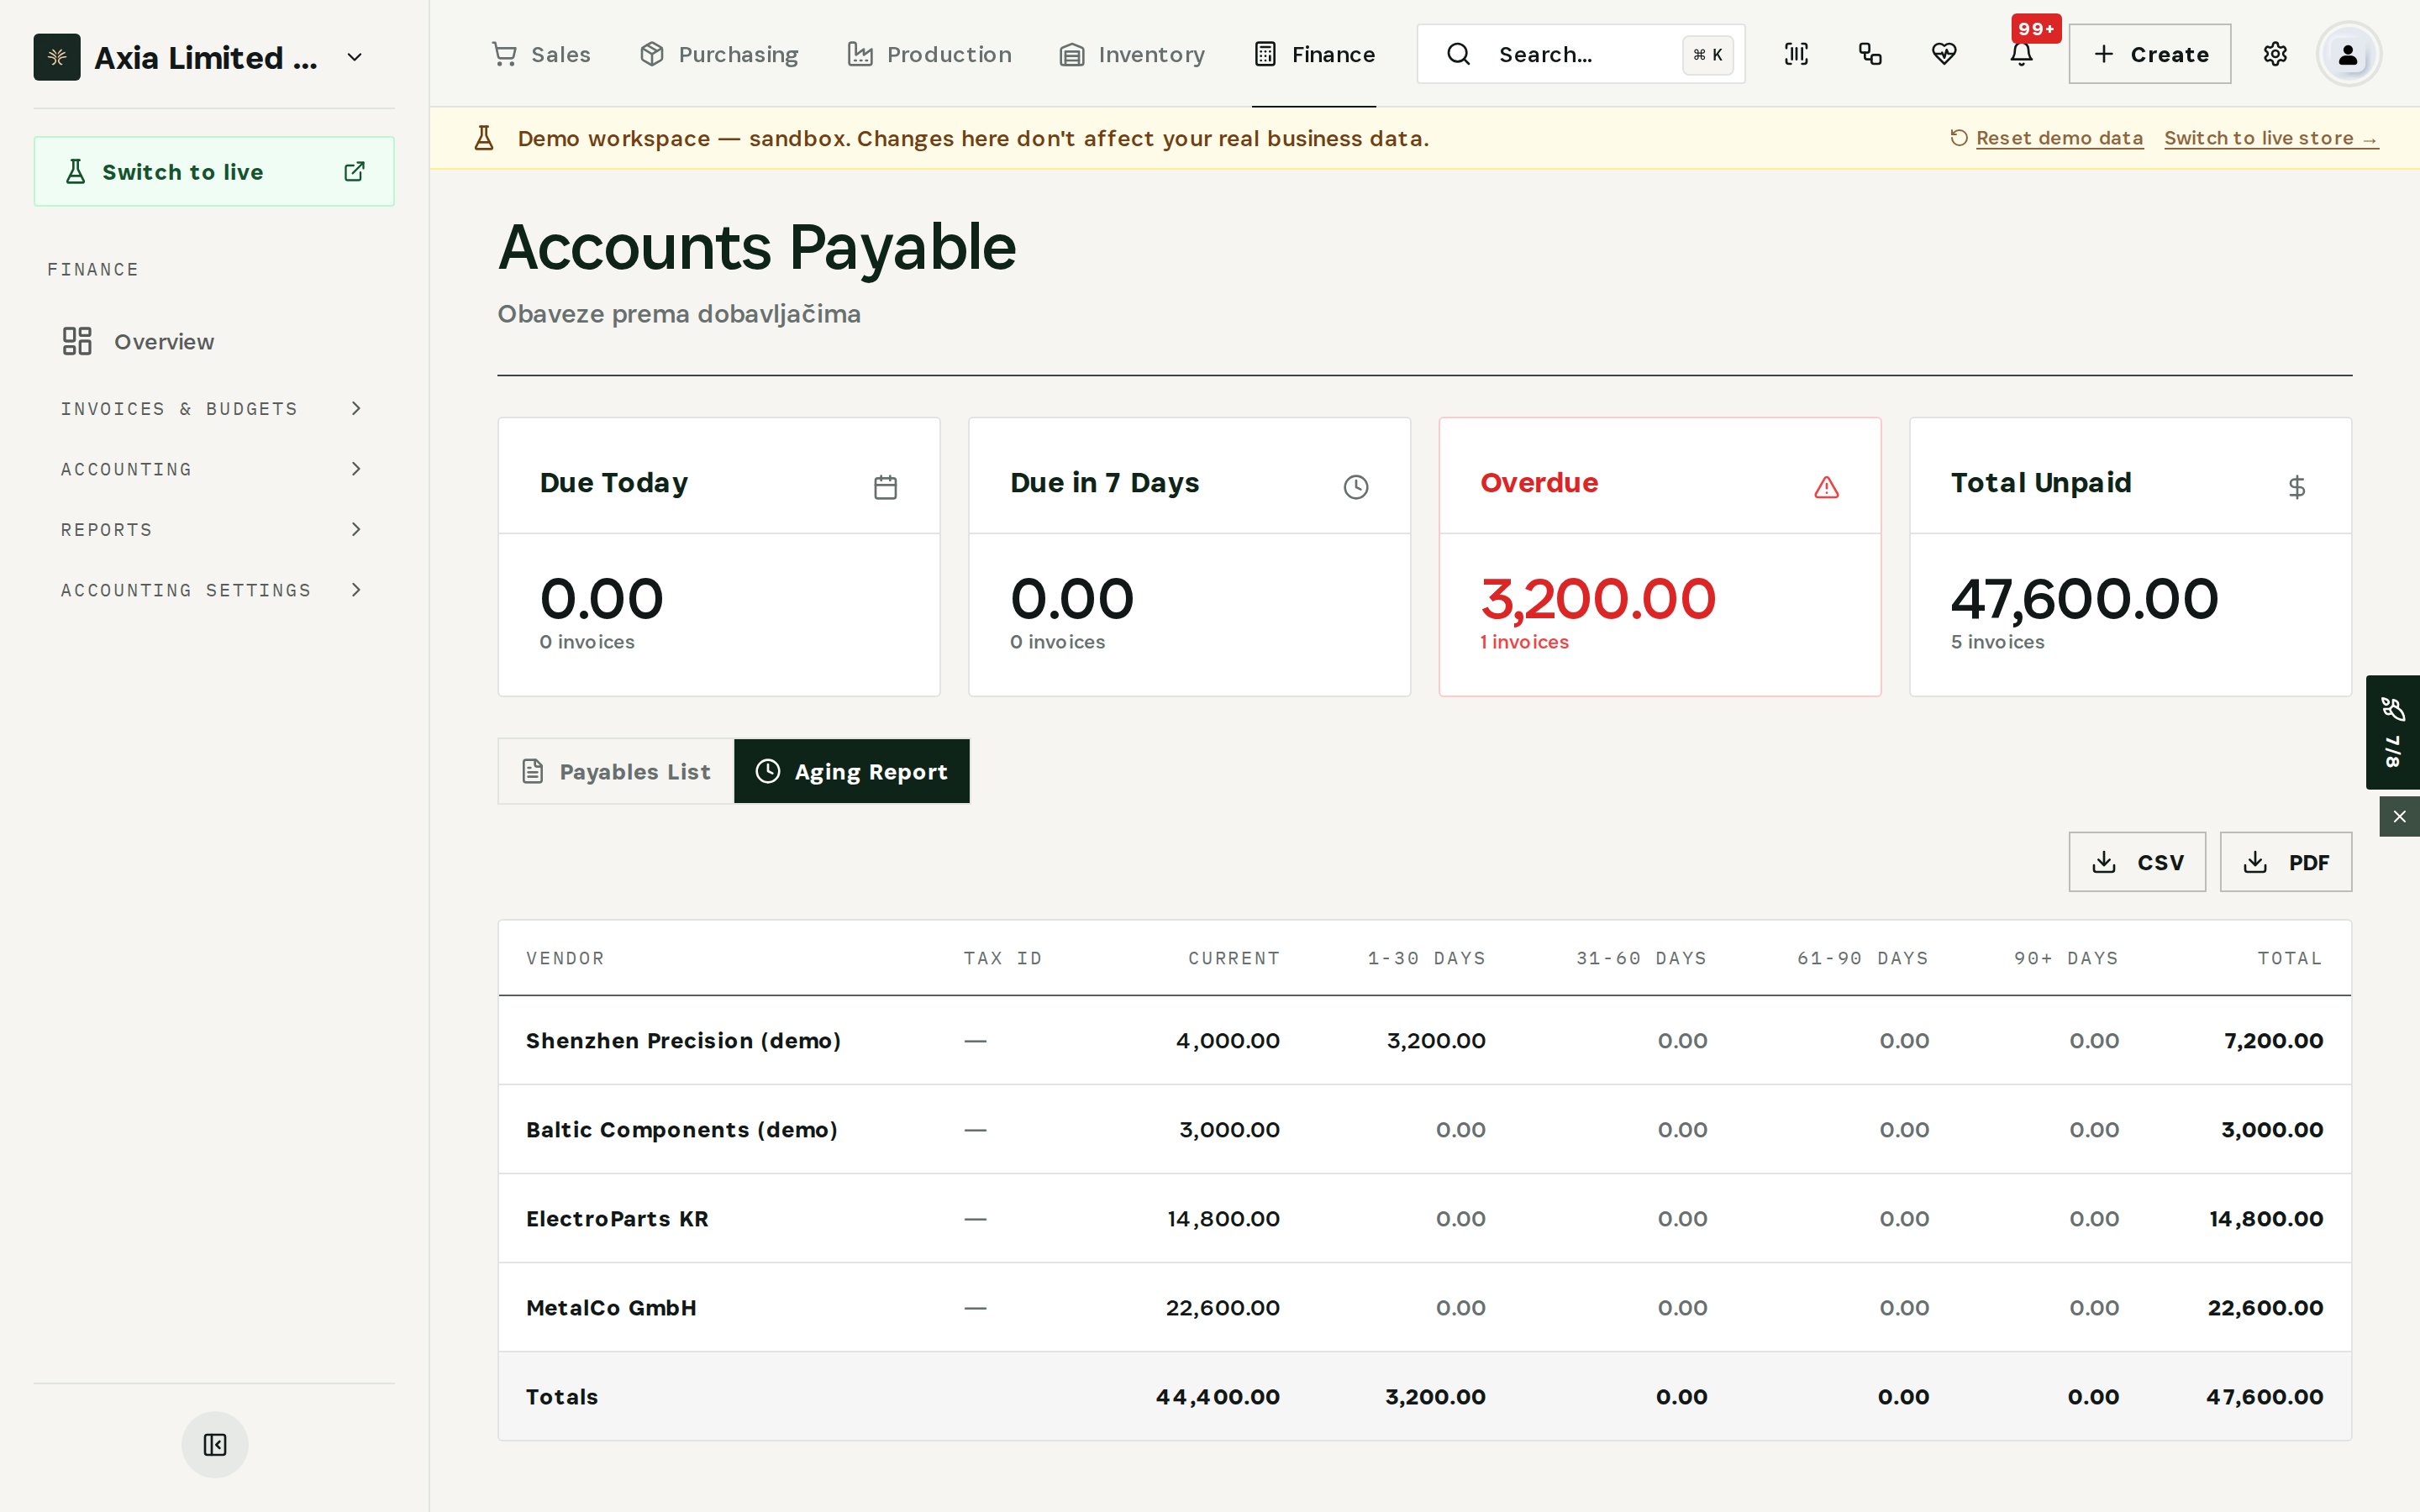Click the external link icon in Switch to live

click(354, 171)
